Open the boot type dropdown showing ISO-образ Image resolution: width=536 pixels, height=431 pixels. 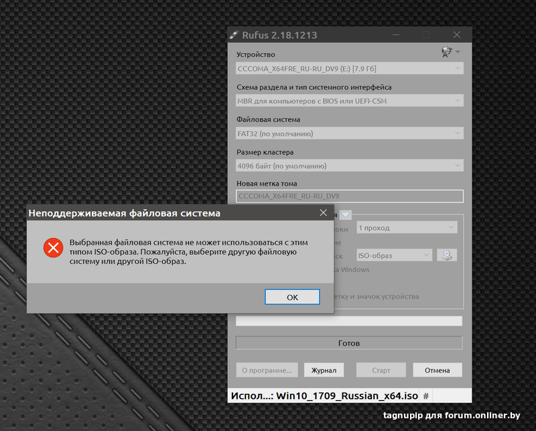(x=394, y=255)
